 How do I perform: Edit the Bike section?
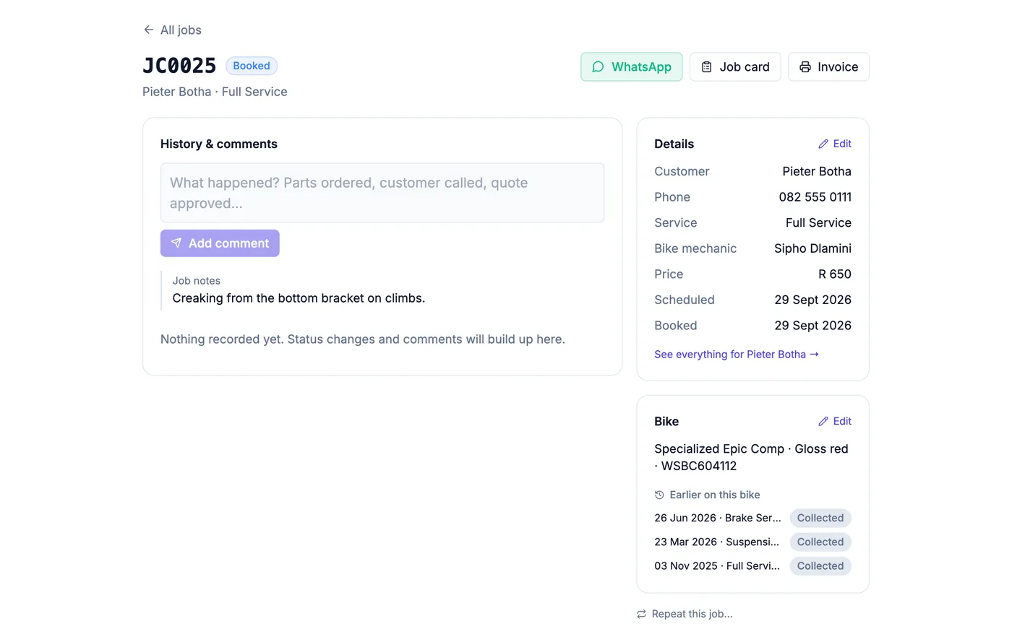(835, 421)
